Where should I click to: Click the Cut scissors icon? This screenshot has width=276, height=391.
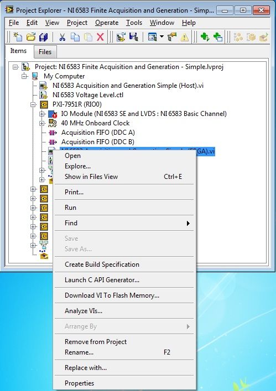(62, 37)
